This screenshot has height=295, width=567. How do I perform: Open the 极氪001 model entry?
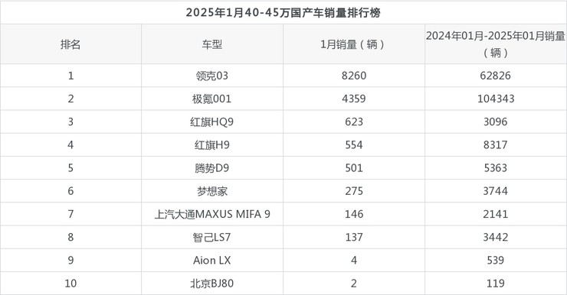tap(212, 99)
